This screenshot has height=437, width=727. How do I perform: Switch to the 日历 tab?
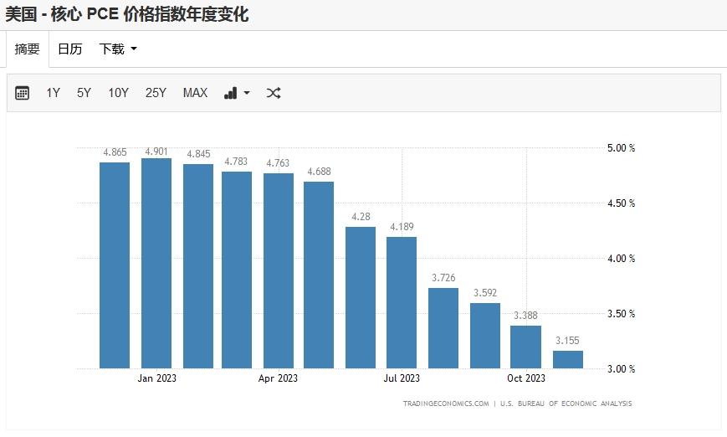pyautogui.click(x=70, y=49)
